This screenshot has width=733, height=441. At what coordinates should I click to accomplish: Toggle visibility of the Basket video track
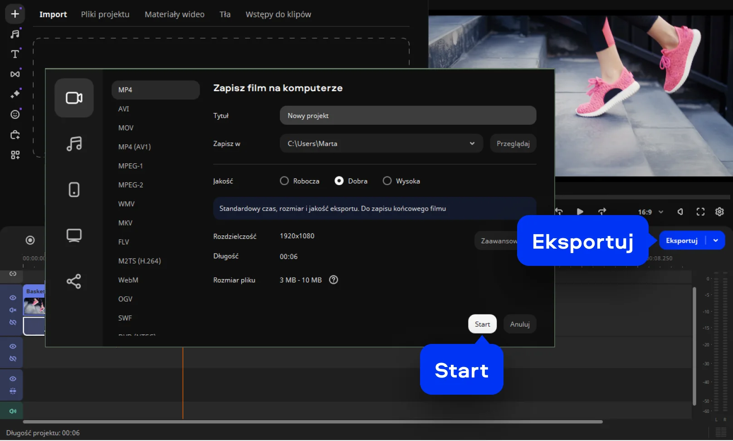[13, 298]
